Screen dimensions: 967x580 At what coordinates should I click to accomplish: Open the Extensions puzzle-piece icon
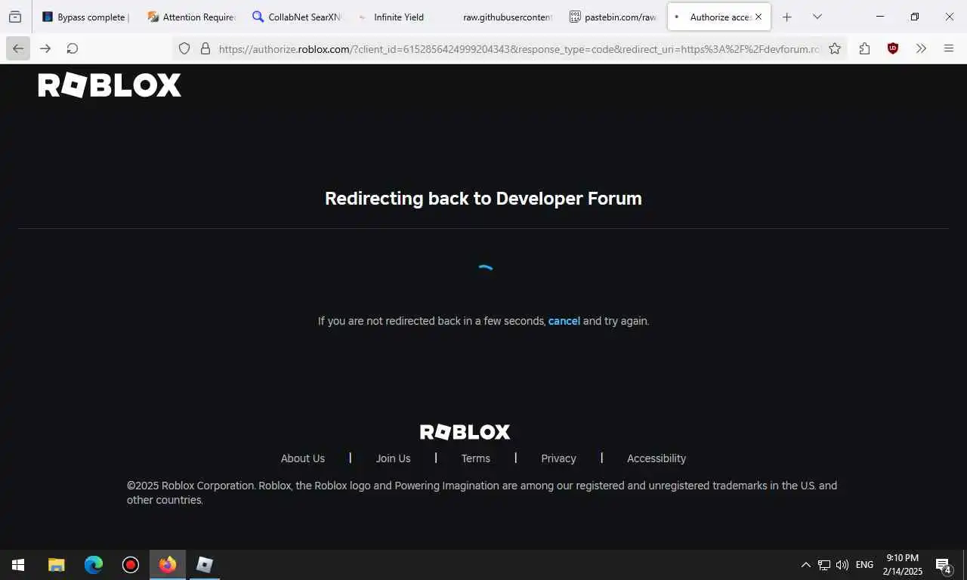(865, 48)
